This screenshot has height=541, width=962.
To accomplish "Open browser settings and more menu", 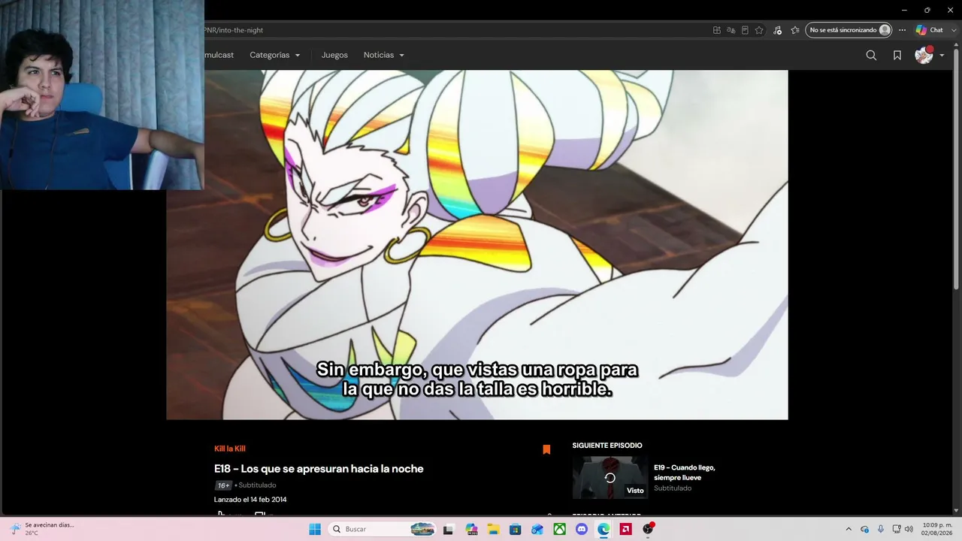I will pyautogui.click(x=903, y=30).
